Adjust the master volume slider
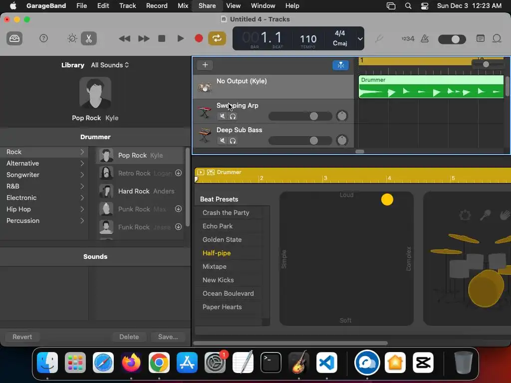This screenshot has height=383, width=511. [452, 39]
